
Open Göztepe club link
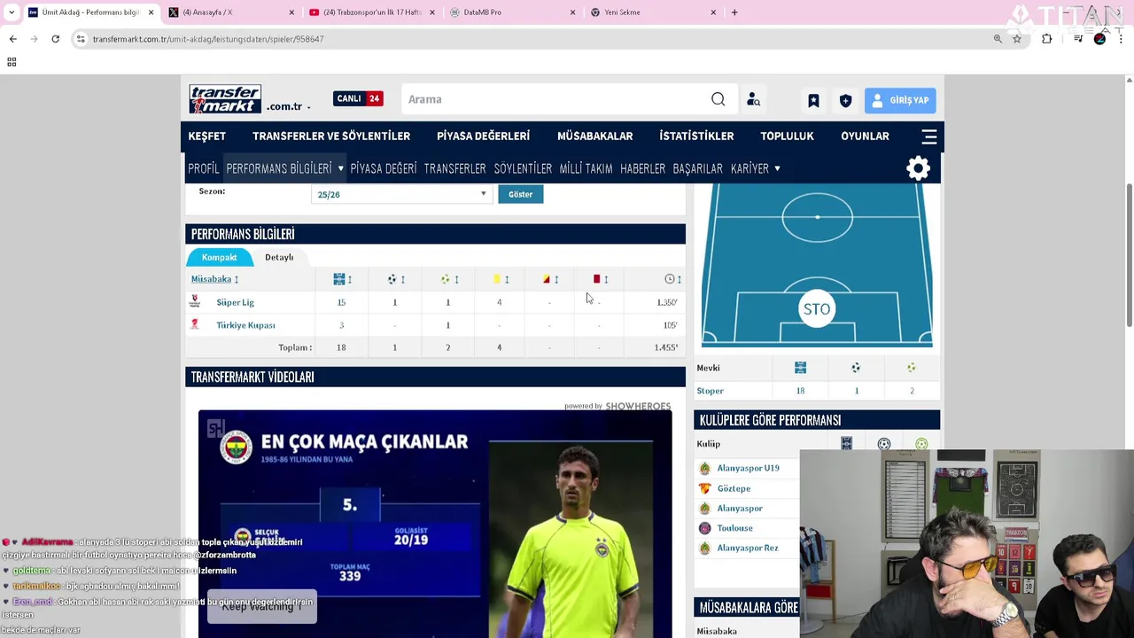click(x=734, y=488)
